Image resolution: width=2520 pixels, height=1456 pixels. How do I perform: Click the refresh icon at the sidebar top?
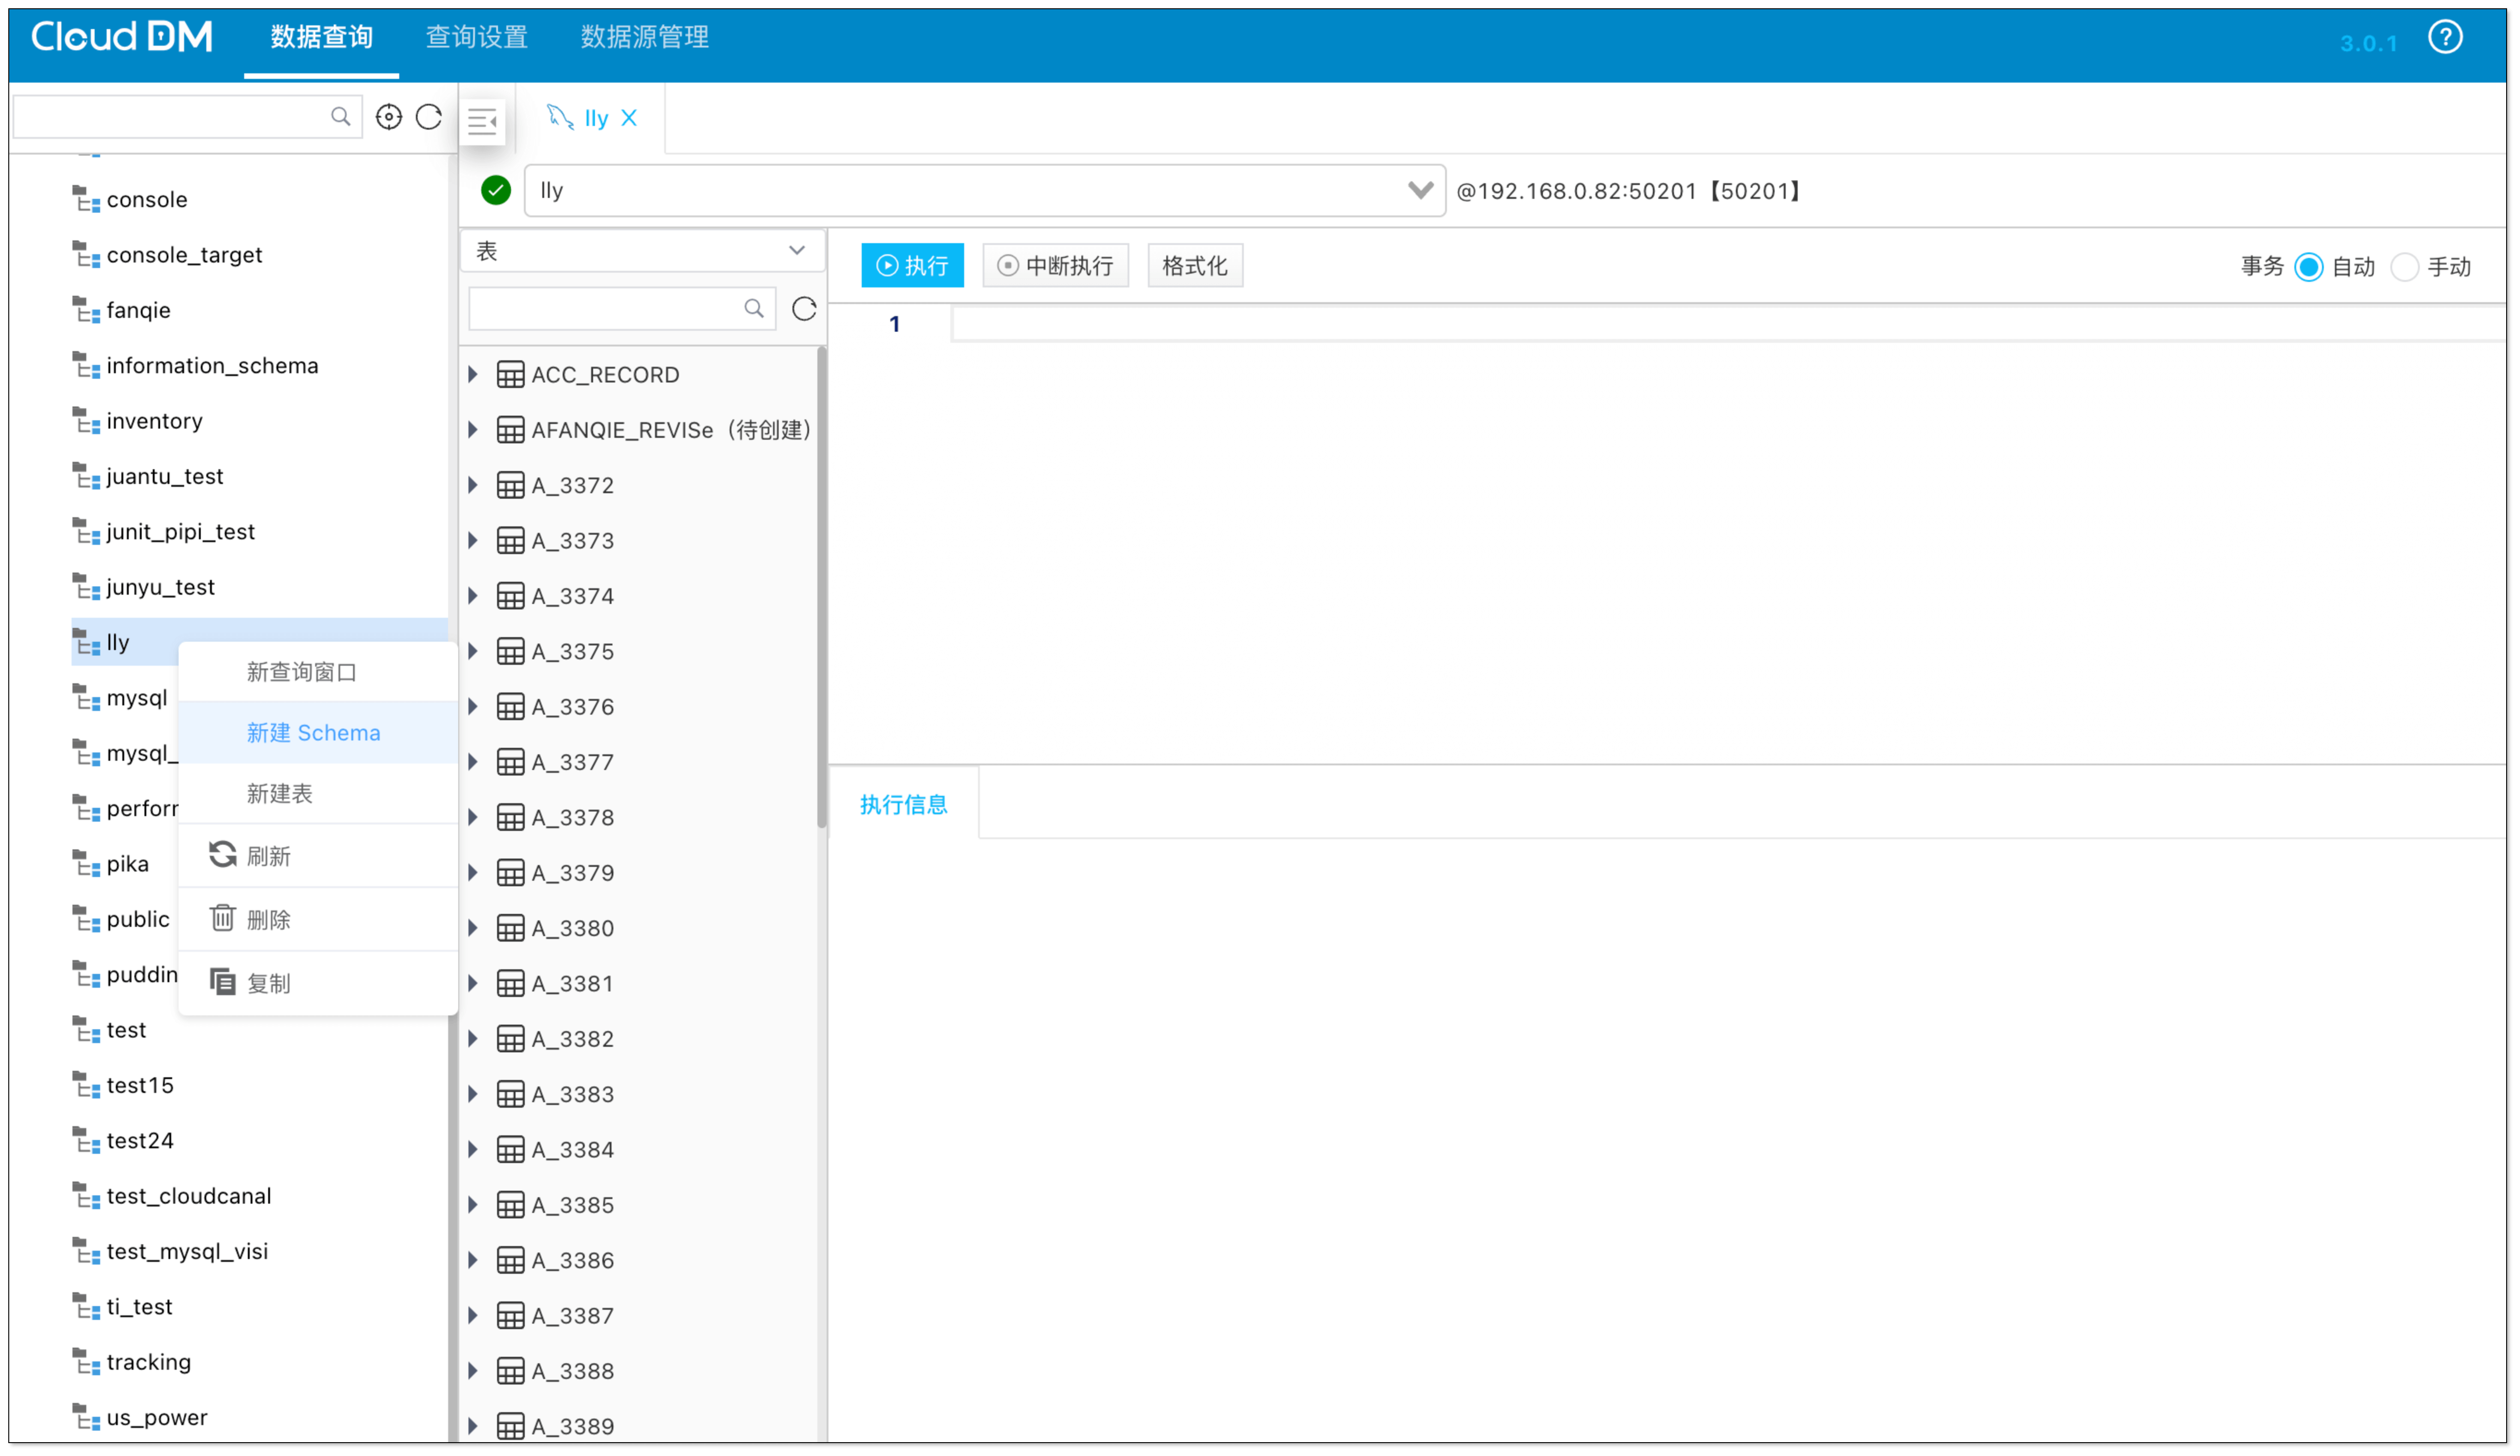[x=429, y=116]
